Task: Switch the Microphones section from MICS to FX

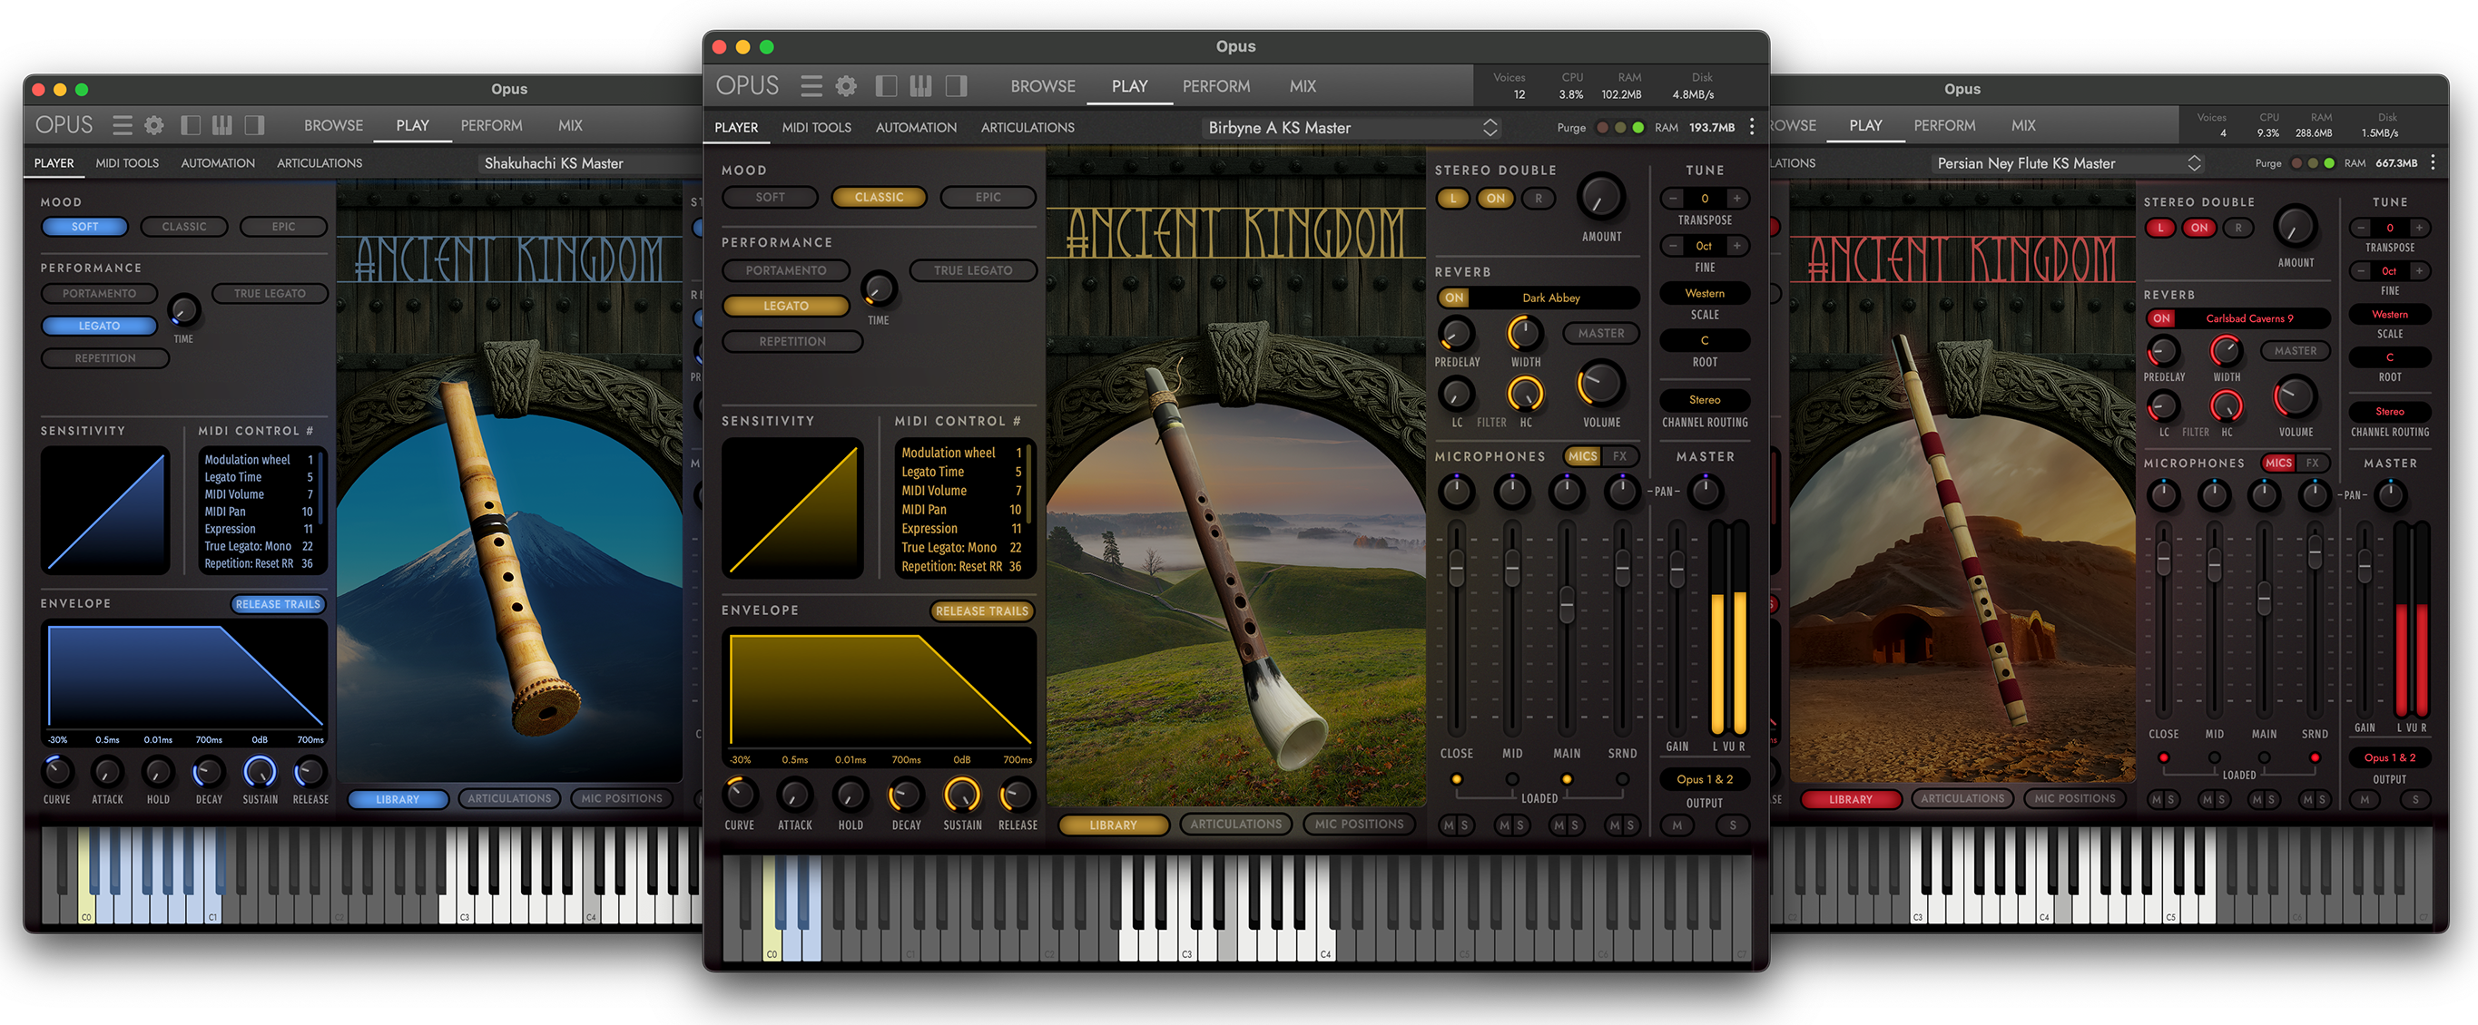Action: click(x=1623, y=457)
